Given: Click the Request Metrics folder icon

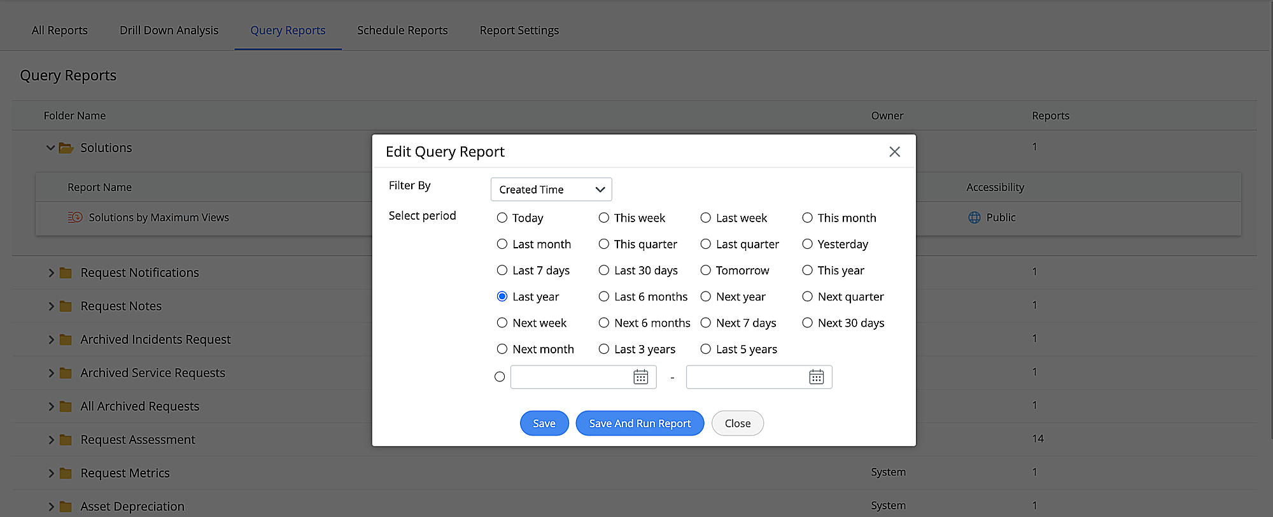Looking at the screenshot, I should [66, 473].
